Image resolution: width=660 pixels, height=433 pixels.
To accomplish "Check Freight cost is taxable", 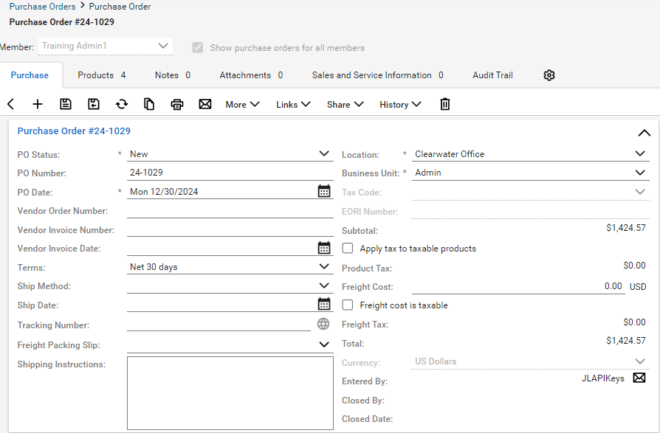I will pyautogui.click(x=348, y=305).
